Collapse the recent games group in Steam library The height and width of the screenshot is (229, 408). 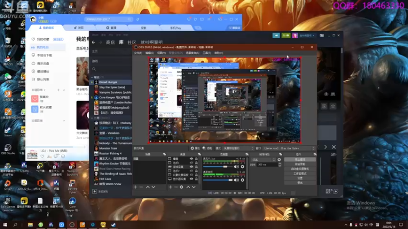click(92, 77)
